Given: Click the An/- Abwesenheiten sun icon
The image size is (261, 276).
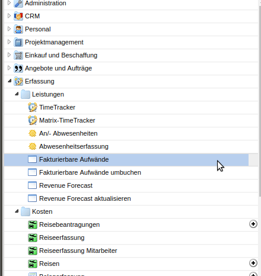Looking at the screenshot, I should [x=33, y=133].
